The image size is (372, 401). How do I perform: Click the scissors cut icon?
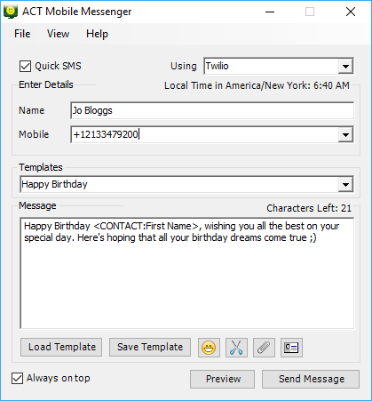pyautogui.click(x=236, y=348)
